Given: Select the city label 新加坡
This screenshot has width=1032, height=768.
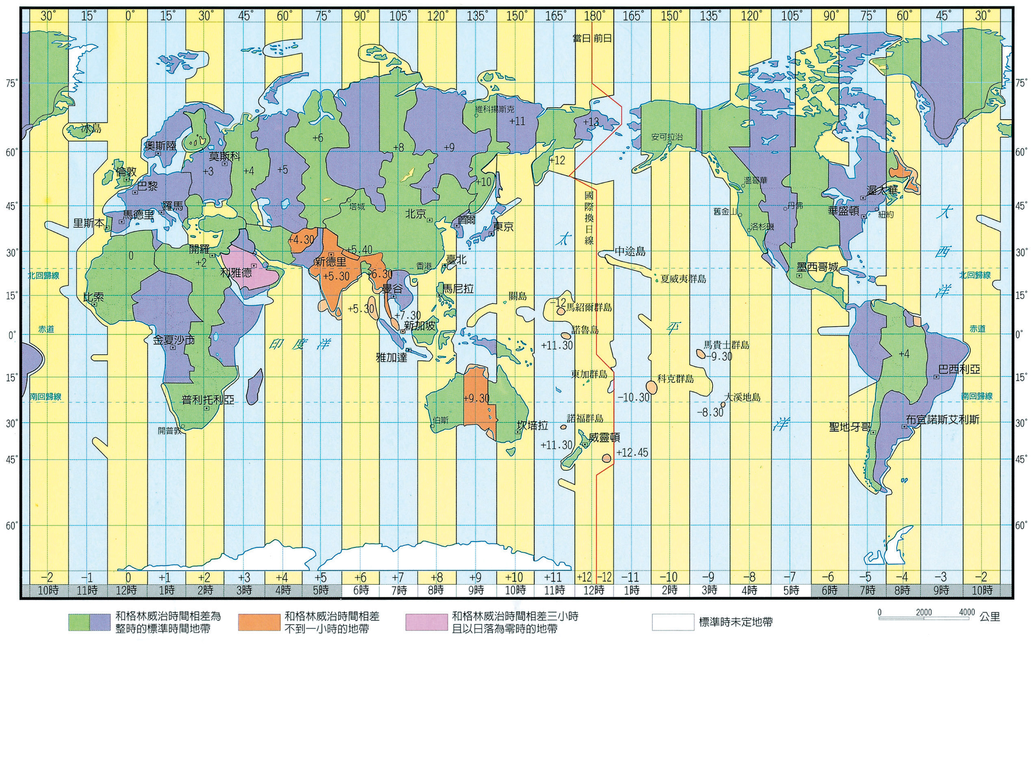Looking at the screenshot, I should [420, 326].
